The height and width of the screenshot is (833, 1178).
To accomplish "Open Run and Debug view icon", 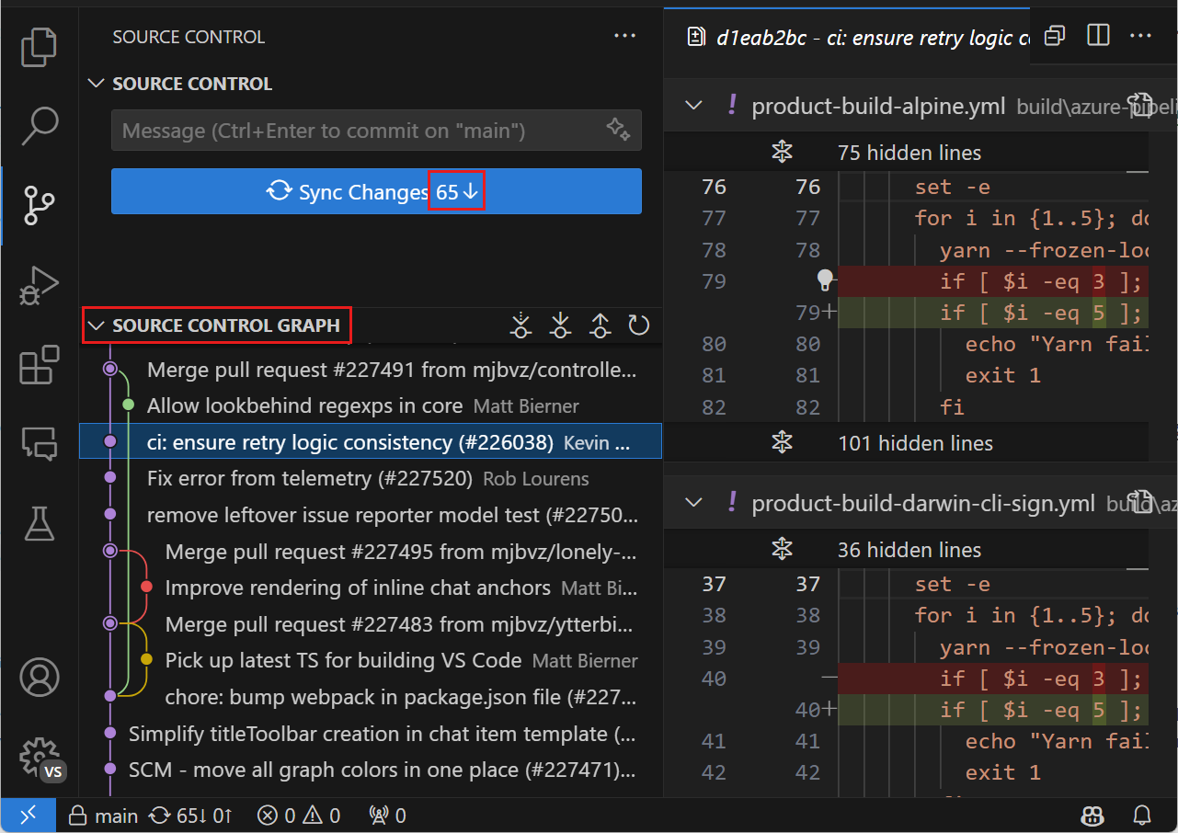I will (x=39, y=286).
